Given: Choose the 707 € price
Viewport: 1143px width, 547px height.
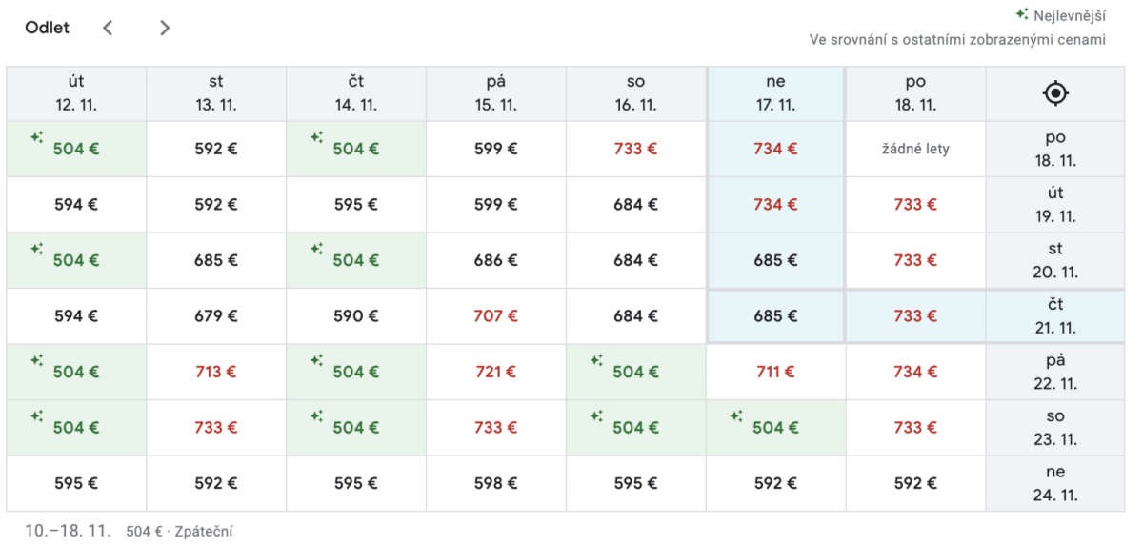Looking at the screenshot, I should click(x=495, y=315).
